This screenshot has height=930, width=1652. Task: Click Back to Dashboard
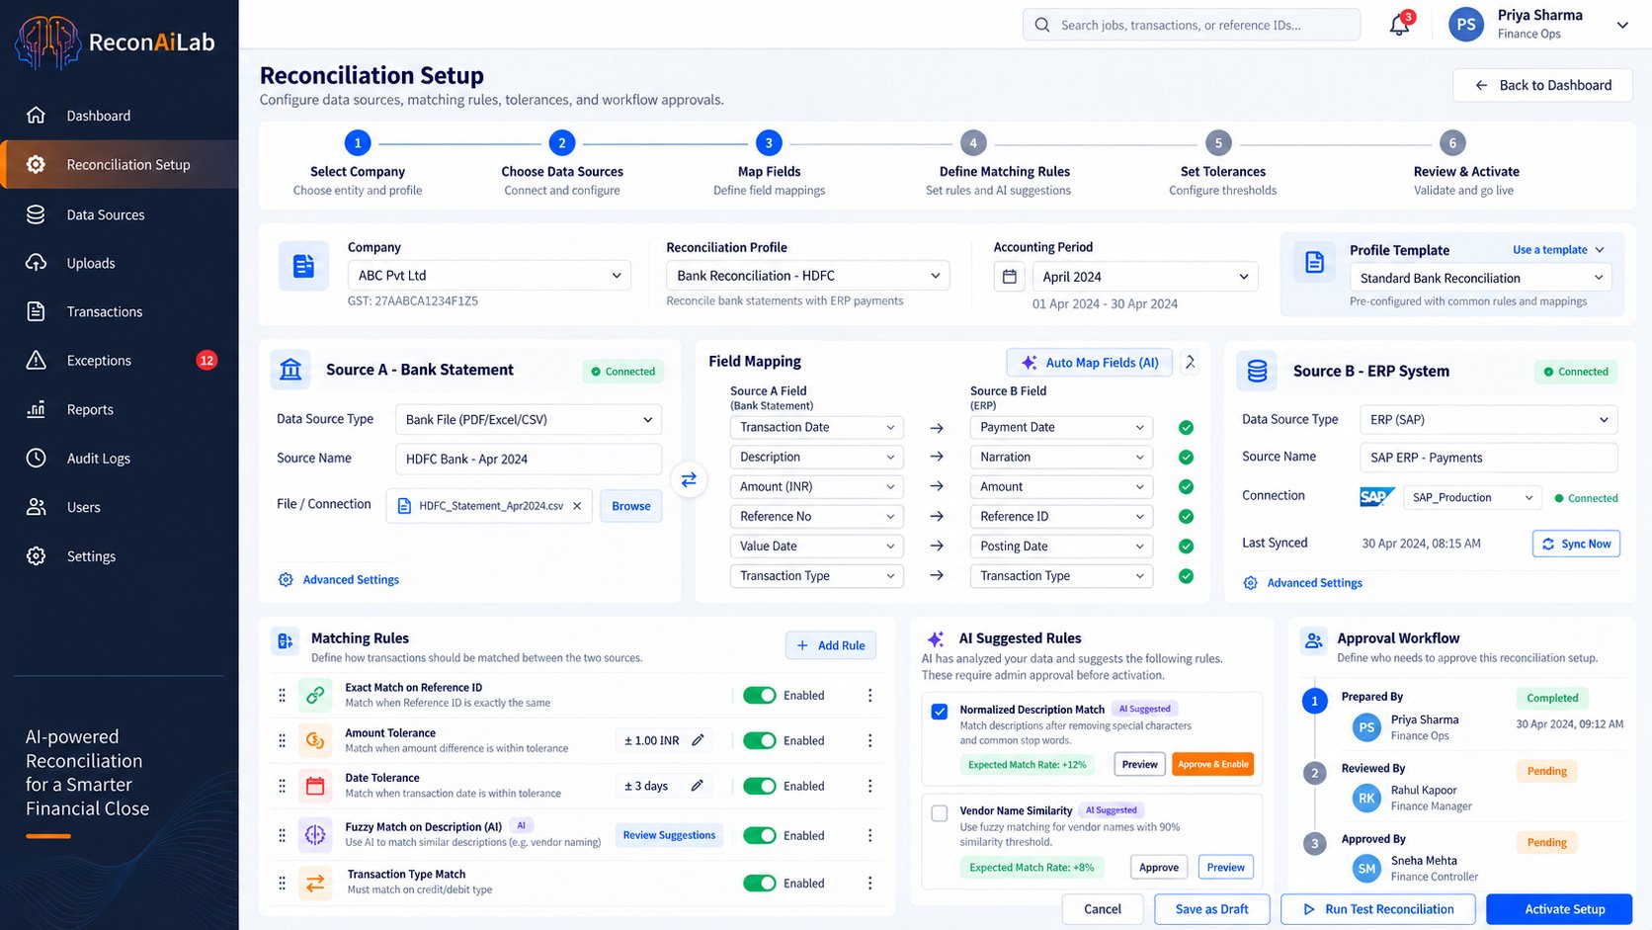(1543, 85)
